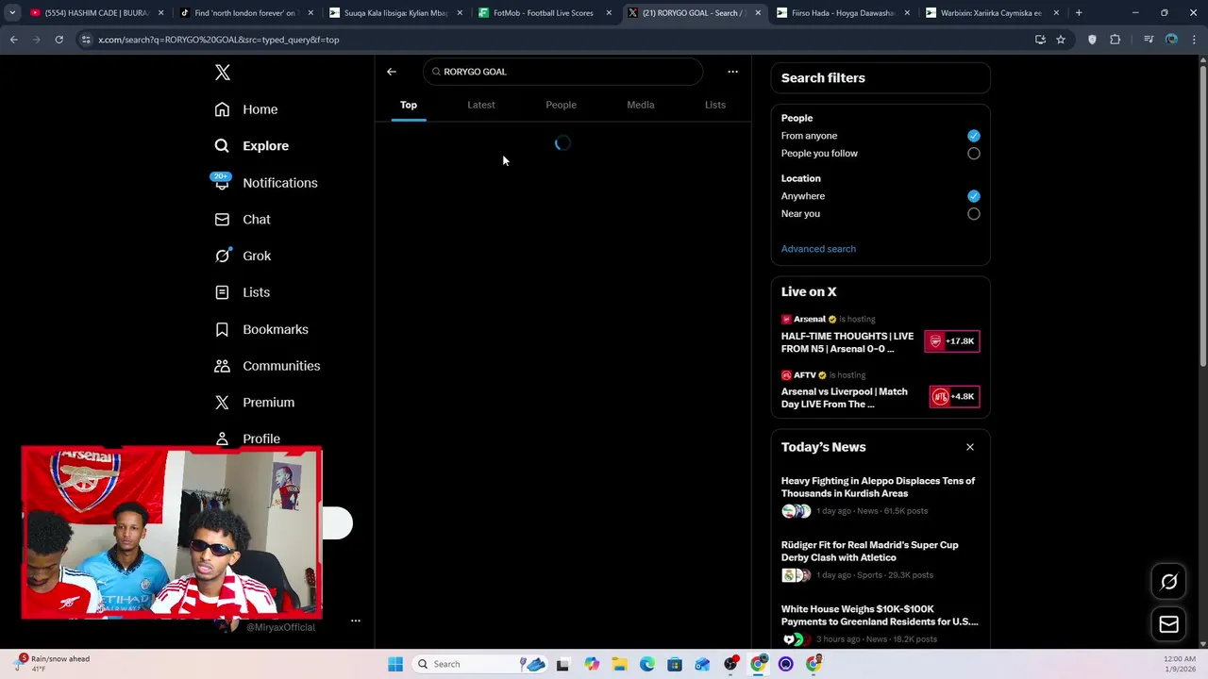This screenshot has height=679, width=1208.
Task: Open floating messages envelope button
Action: pyautogui.click(x=1168, y=624)
